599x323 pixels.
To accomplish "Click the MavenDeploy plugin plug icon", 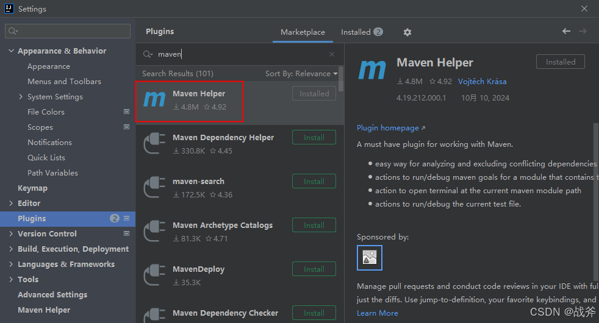I will pyautogui.click(x=154, y=275).
